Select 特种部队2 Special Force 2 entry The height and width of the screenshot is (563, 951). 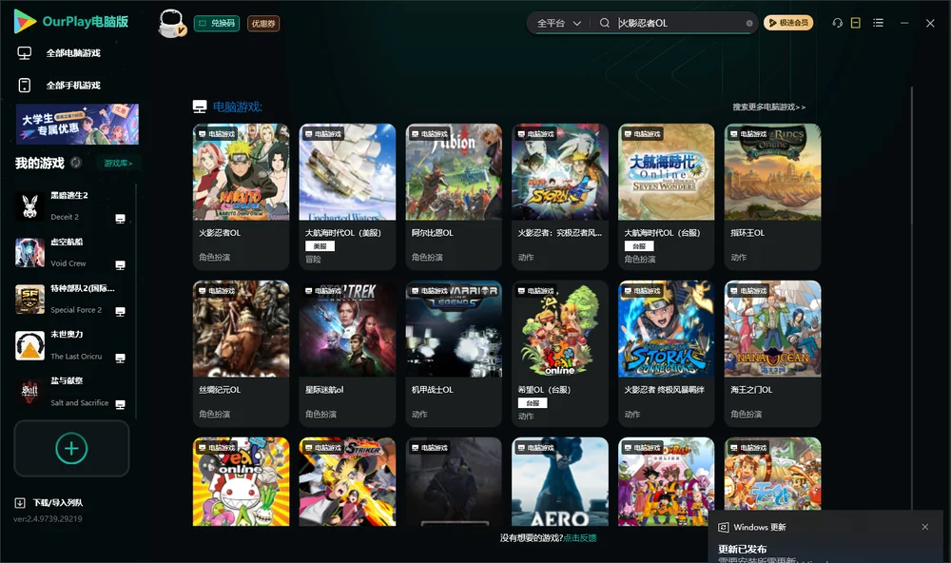[x=71, y=299]
